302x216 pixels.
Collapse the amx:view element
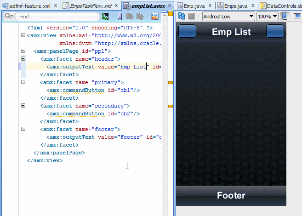pyautogui.click(x=23, y=35)
